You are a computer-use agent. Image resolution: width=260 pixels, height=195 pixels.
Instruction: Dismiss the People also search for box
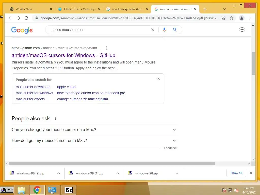pyautogui.click(x=159, y=79)
